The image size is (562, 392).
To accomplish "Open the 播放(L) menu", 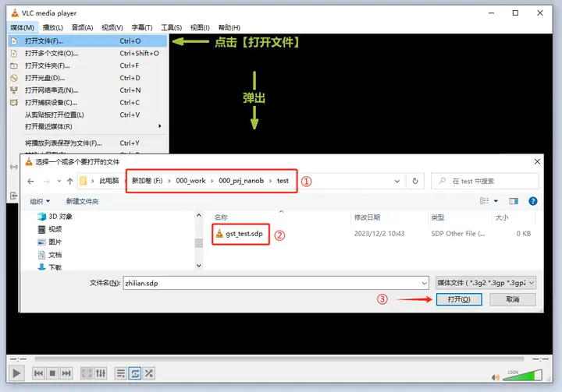I will click(53, 27).
